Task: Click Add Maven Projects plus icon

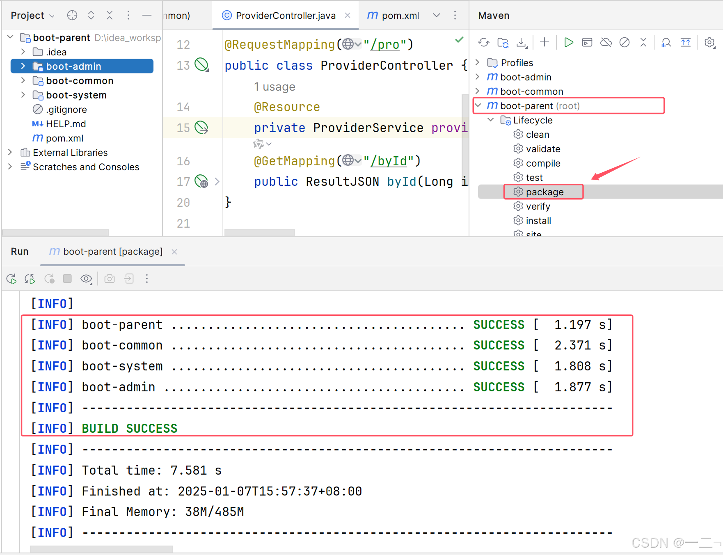Action: coord(545,42)
